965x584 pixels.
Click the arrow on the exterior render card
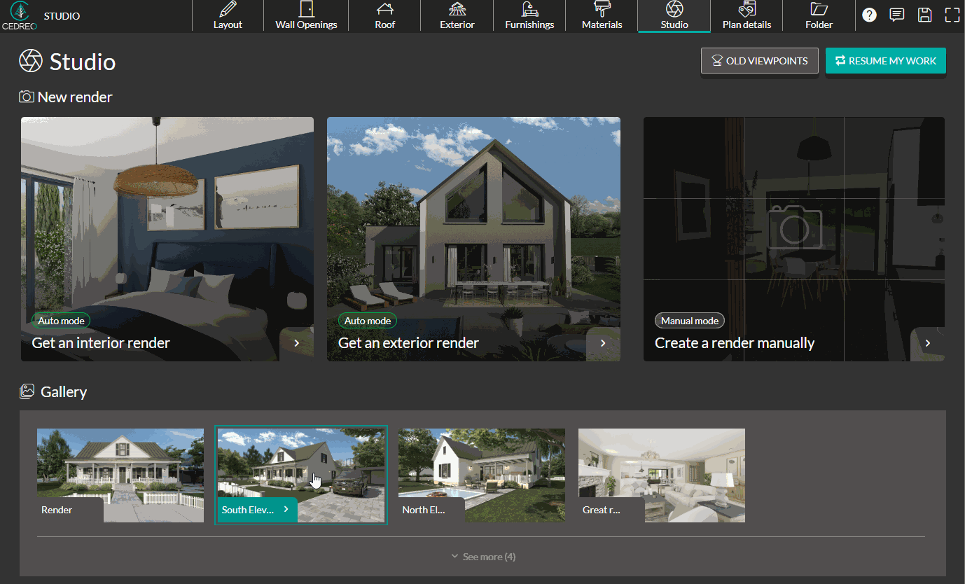pyautogui.click(x=603, y=343)
